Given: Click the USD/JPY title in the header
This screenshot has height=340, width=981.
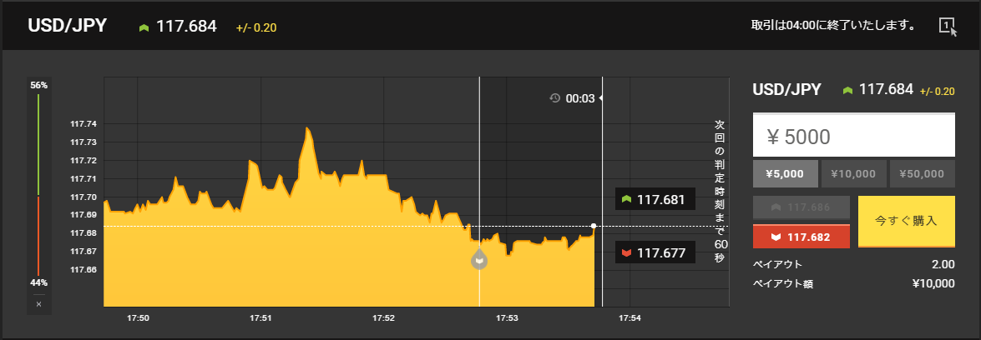Looking at the screenshot, I should pos(68,26).
